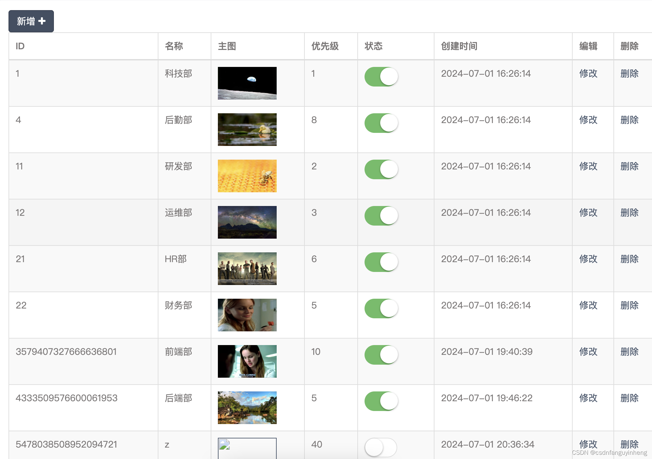Click 修改 for 科技部 row
The image size is (652, 459).
588,73
